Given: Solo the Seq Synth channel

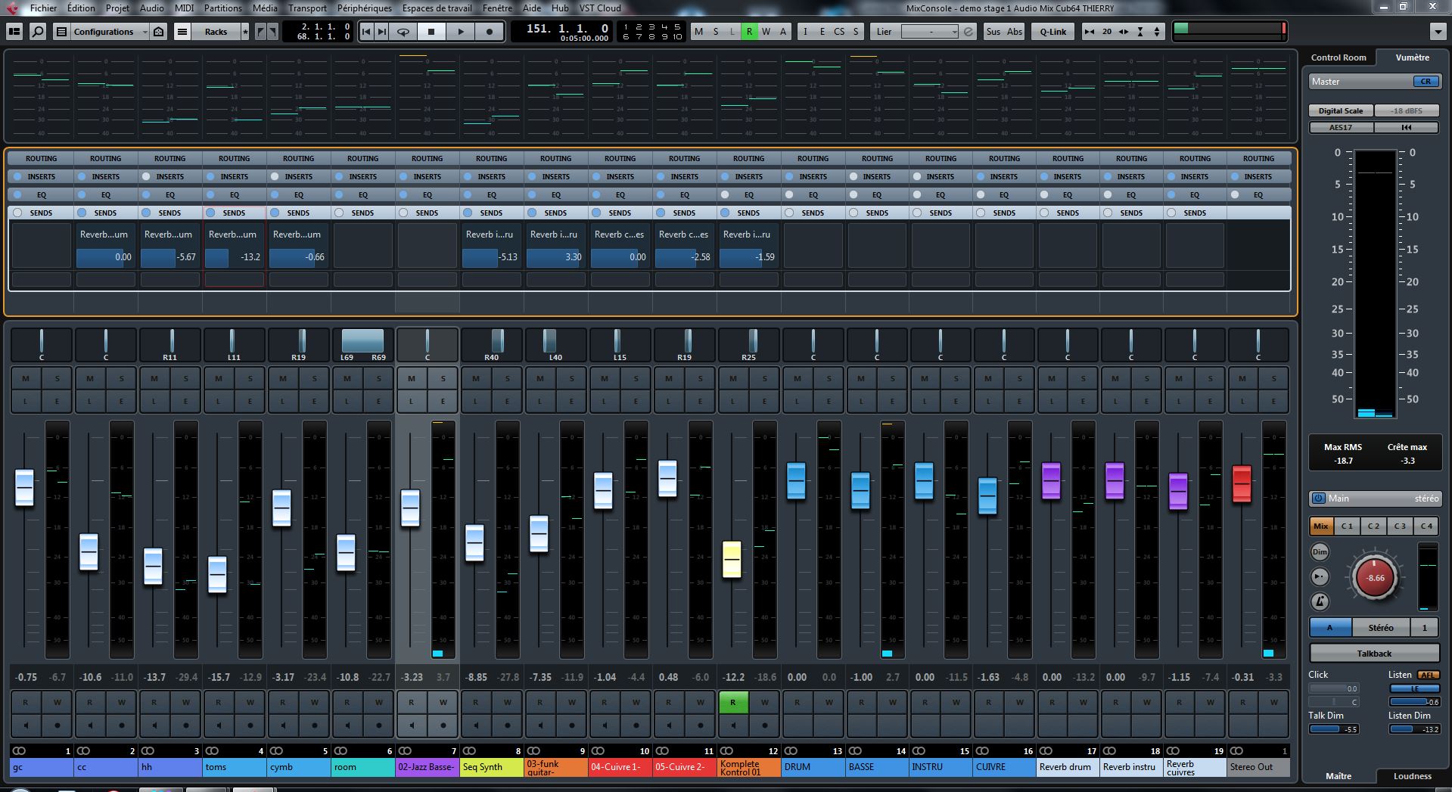Looking at the screenshot, I should click(x=507, y=379).
